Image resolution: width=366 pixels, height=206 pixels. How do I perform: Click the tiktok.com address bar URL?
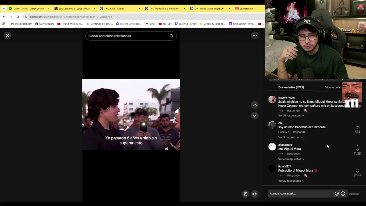(x=71, y=17)
